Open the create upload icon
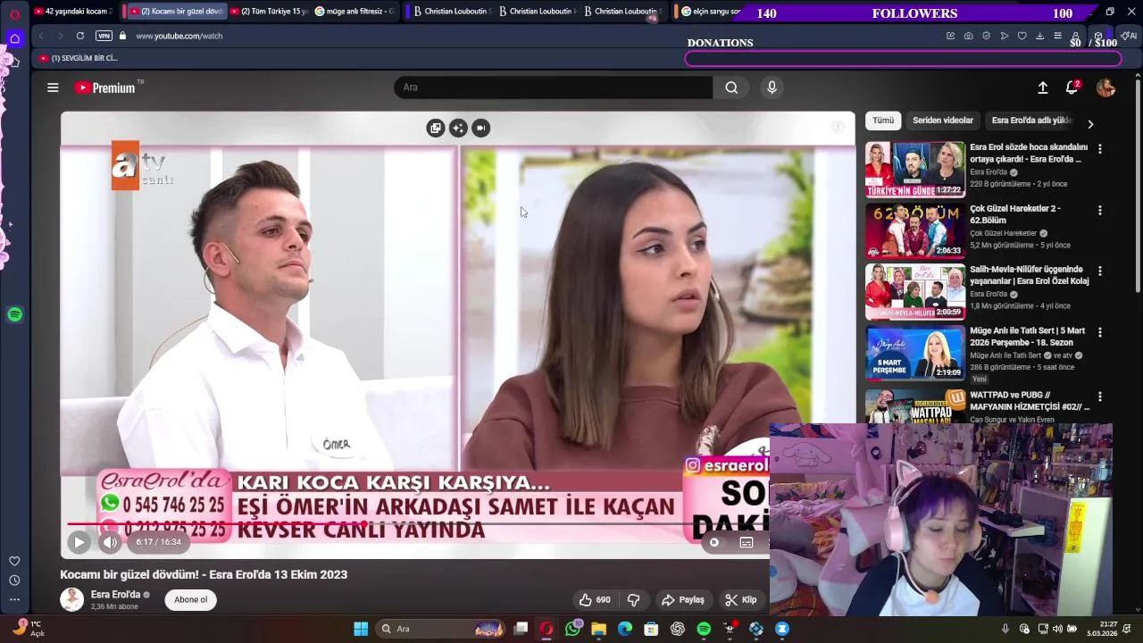 (x=1042, y=88)
